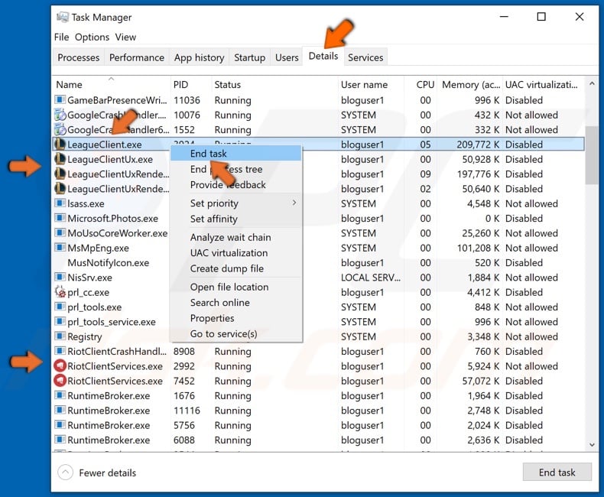
Task: Switch to the Services tab
Action: pyautogui.click(x=365, y=57)
